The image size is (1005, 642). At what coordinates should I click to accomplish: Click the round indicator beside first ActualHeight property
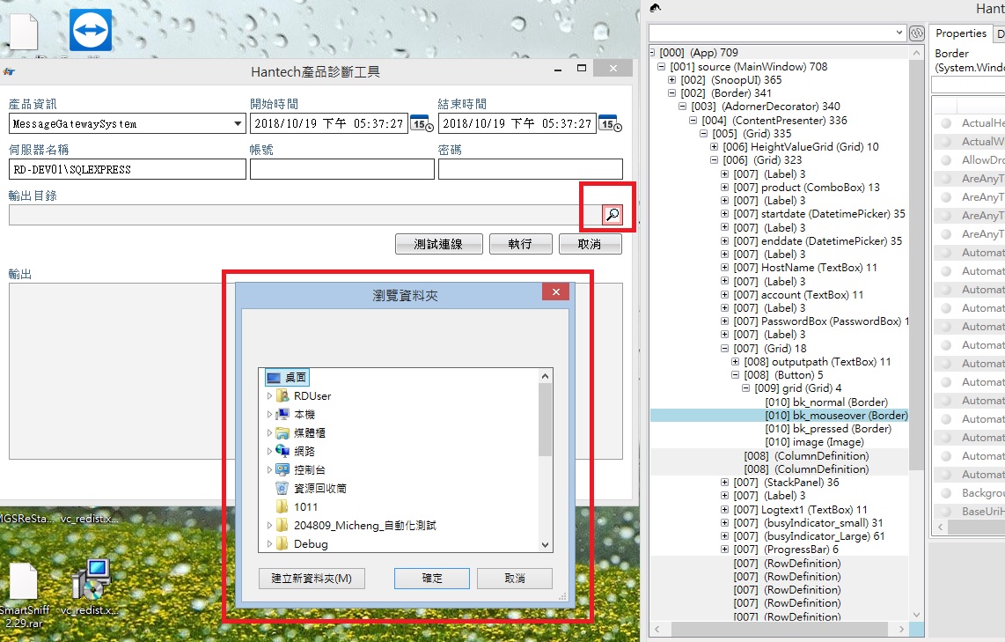click(x=946, y=123)
